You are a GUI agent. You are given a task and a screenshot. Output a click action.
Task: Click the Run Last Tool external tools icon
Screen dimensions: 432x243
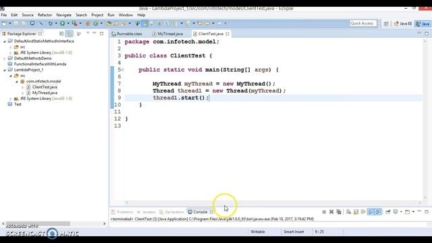(74, 24)
